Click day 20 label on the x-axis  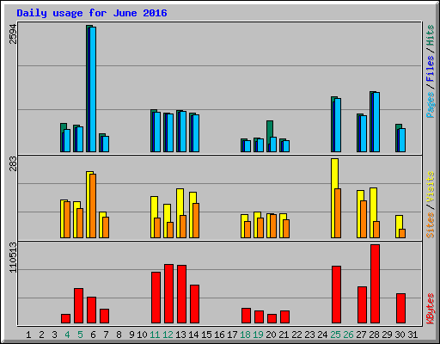click(x=271, y=335)
